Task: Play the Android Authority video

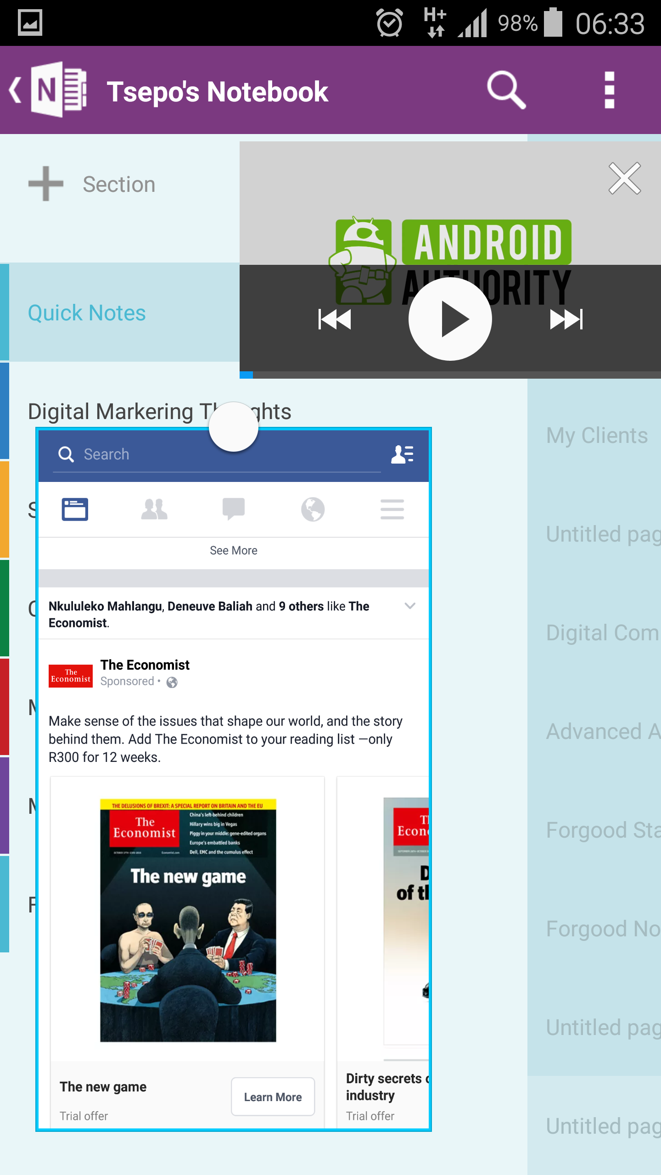Action: pyautogui.click(x=450, y=319)
